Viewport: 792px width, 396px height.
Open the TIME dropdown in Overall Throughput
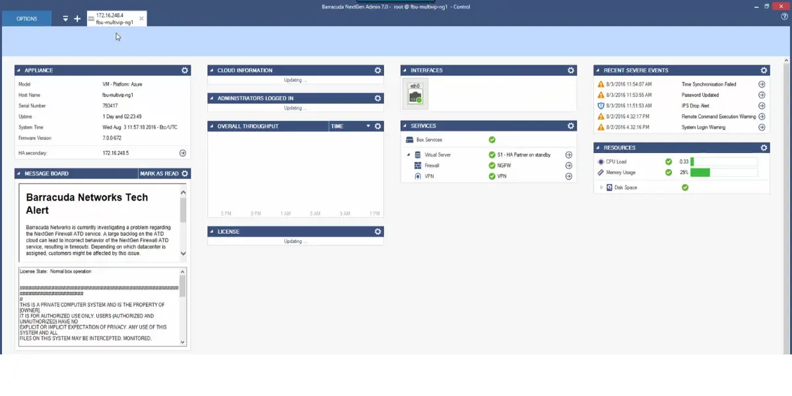point(368,126)
